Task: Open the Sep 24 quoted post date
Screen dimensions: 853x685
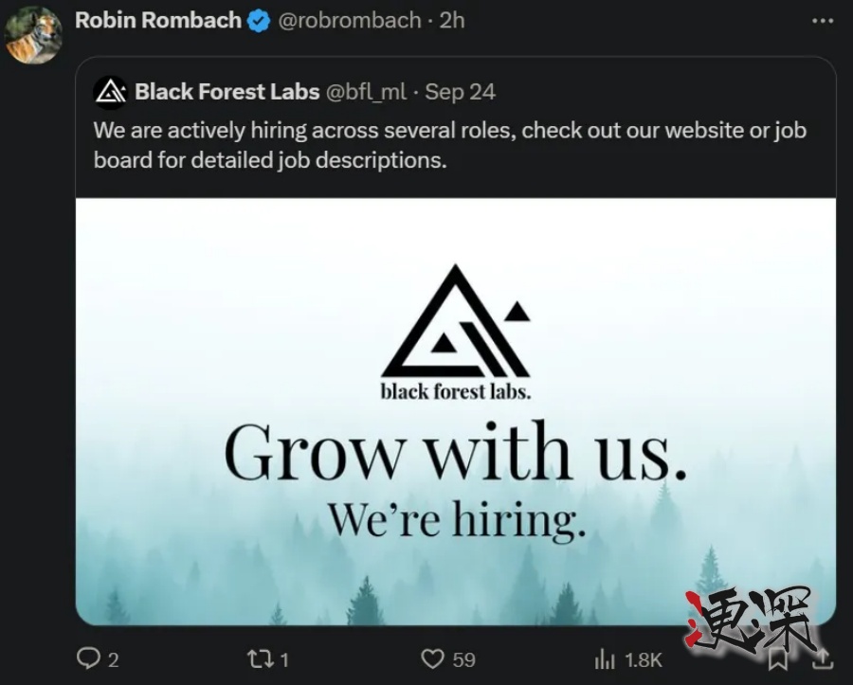Action: click(x=461, y=91)
